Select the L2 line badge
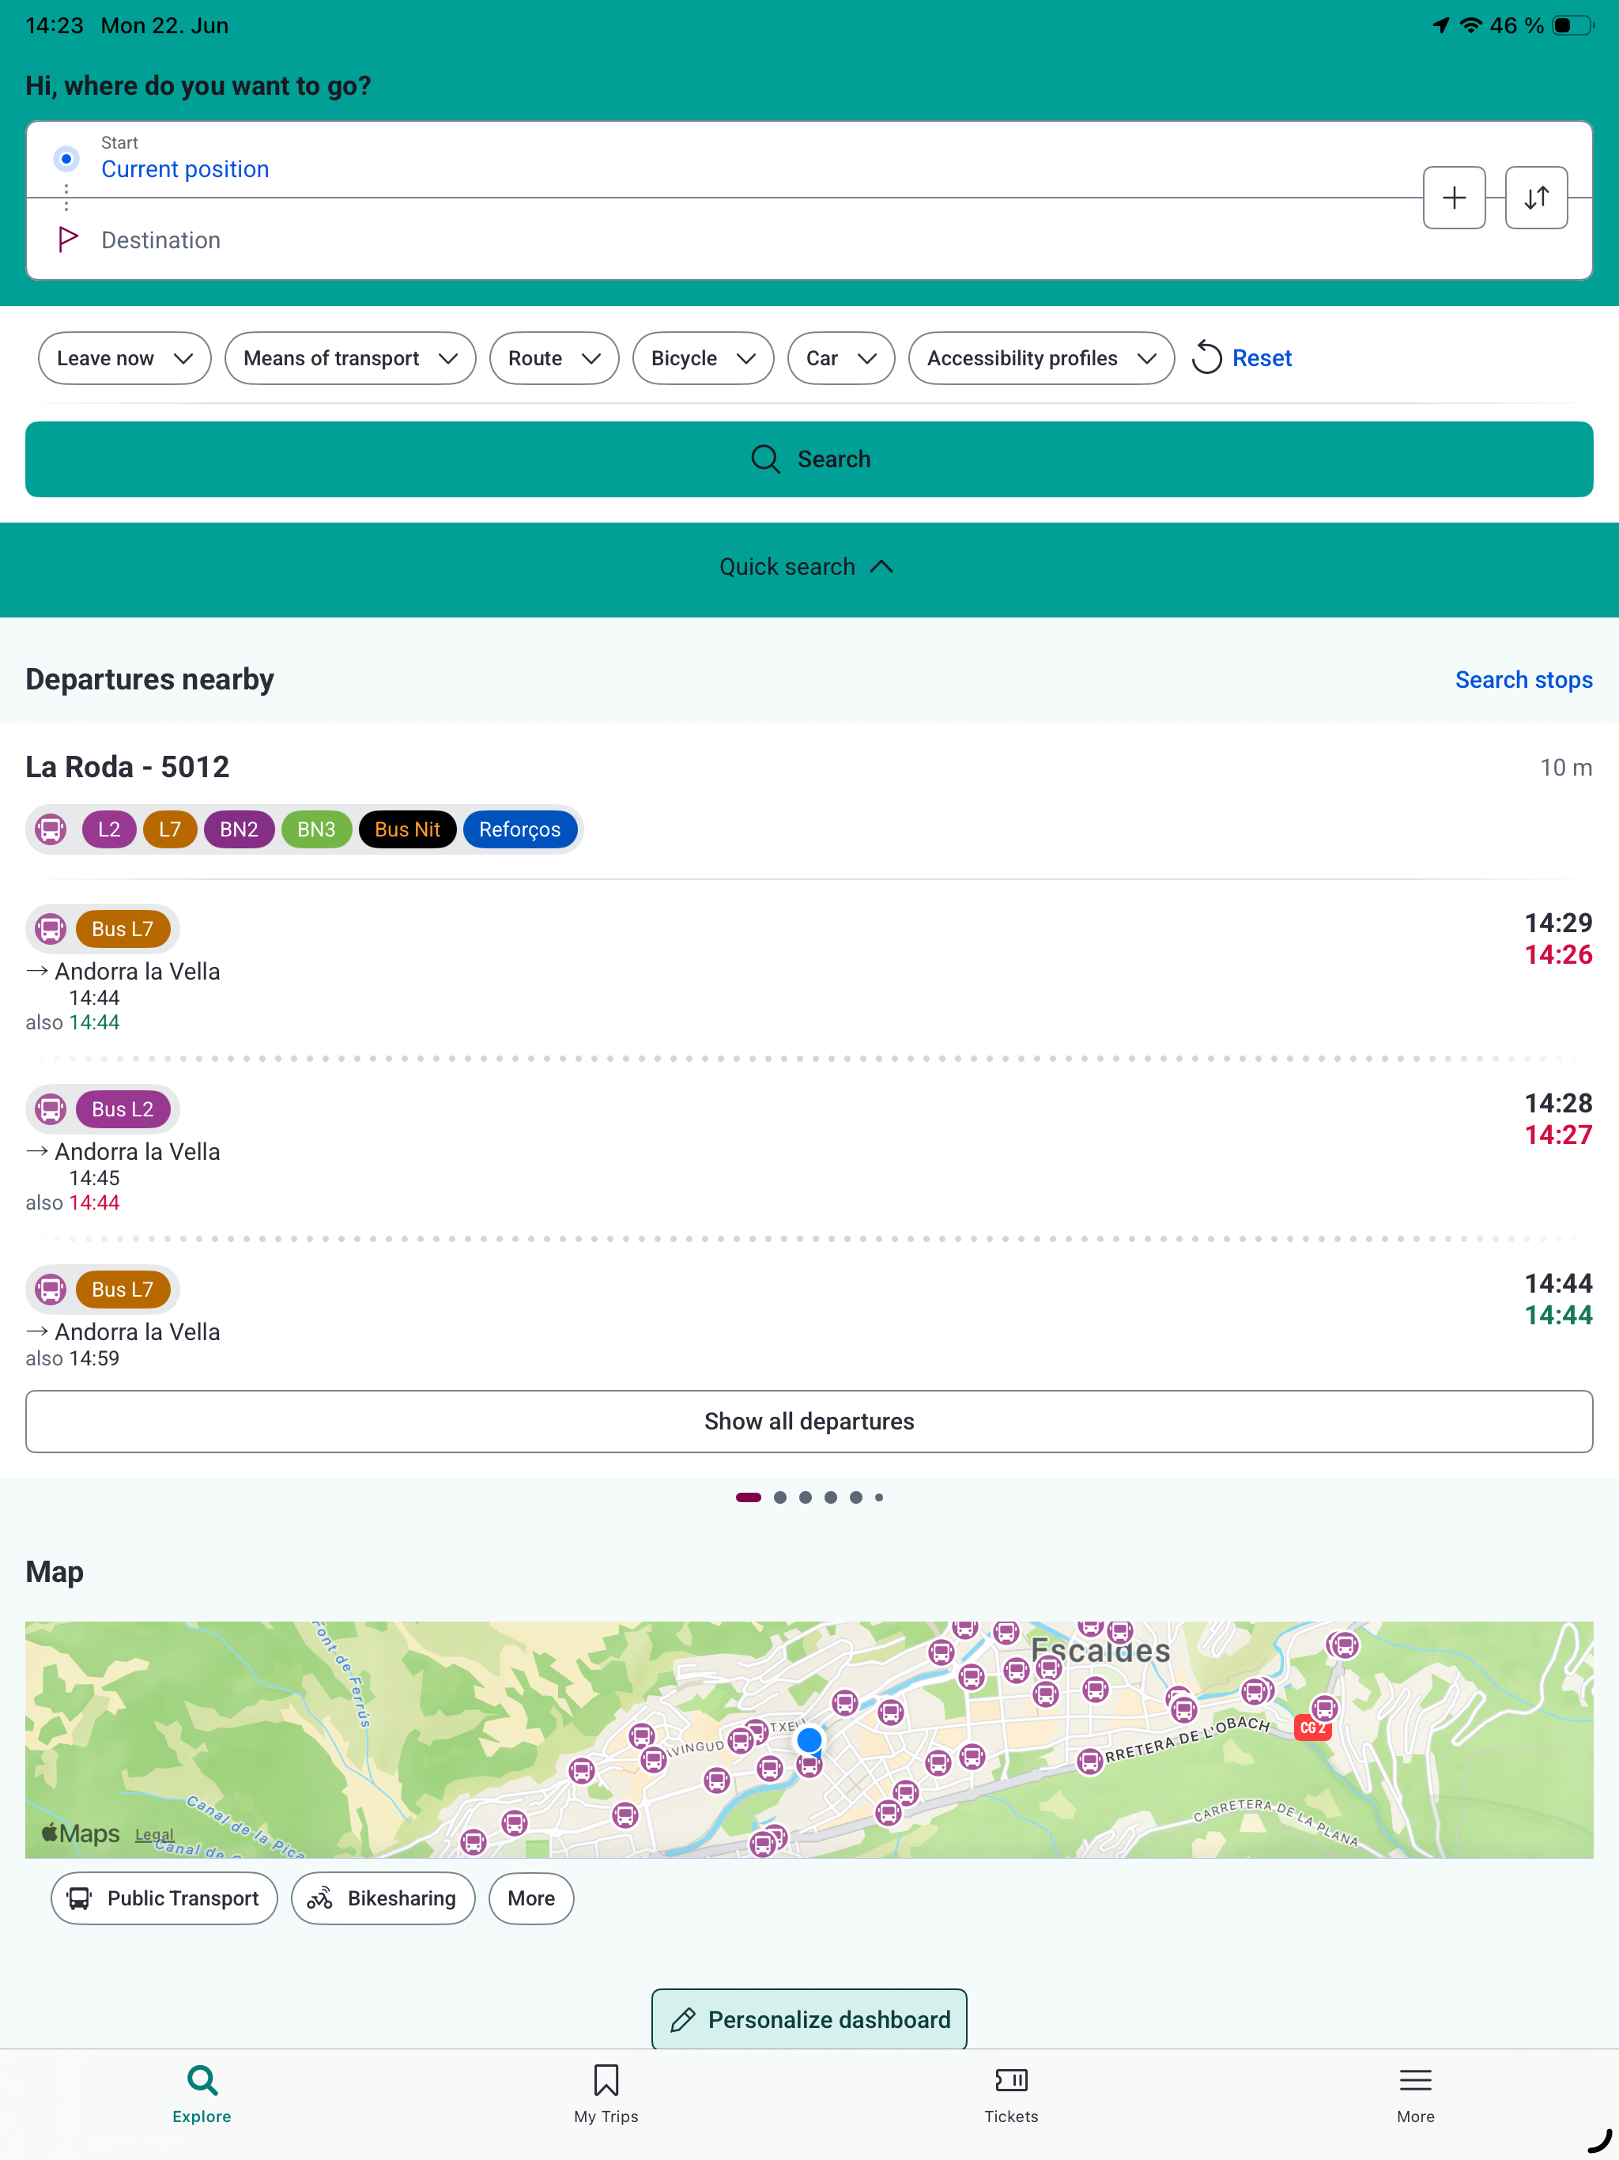Image resolution: width=1619 pixels, height=2160 pixels. [108, 830]
